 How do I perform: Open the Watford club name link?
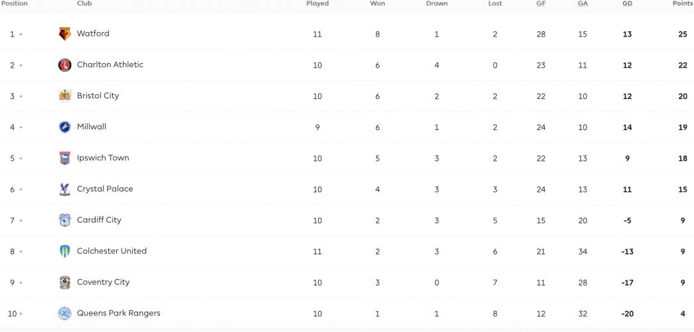pyautogui.click(x=93, y=34)
